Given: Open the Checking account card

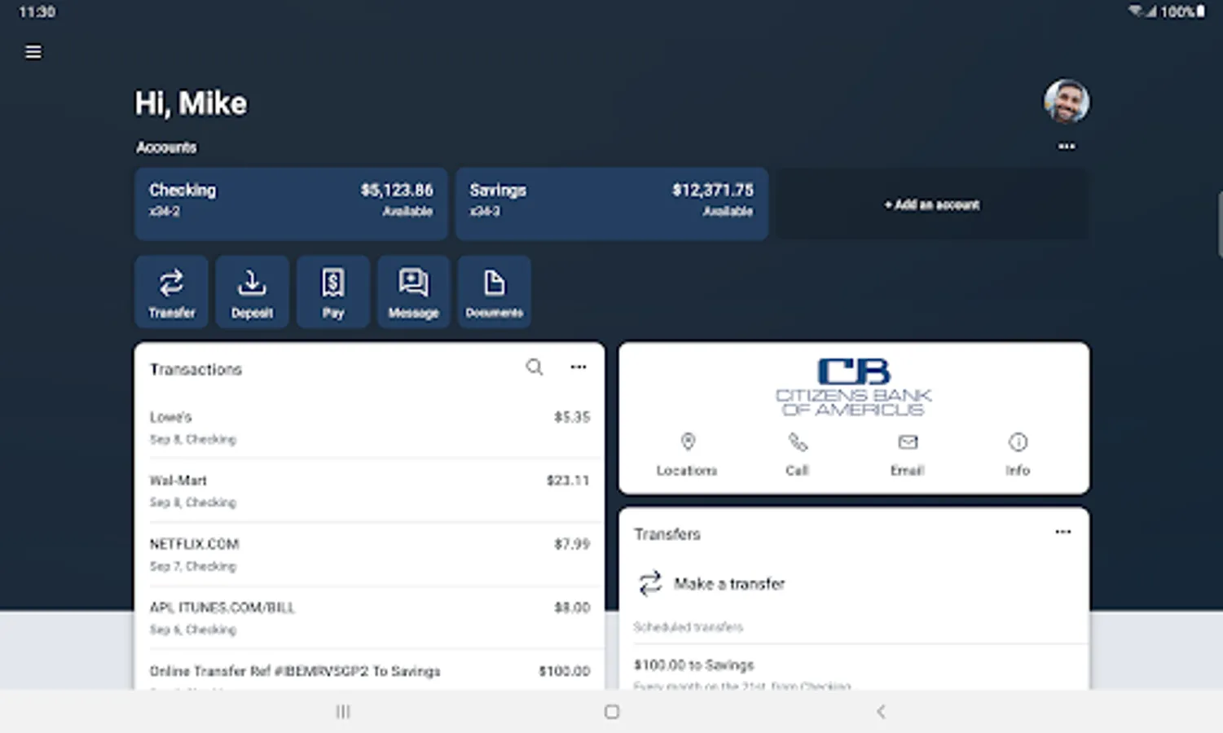Looking at the screenshot, I should tap(291, 204).
